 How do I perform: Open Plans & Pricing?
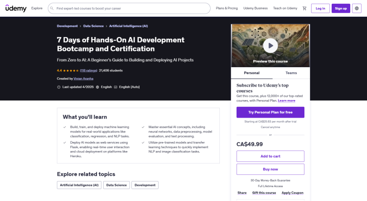coord(227,8)
